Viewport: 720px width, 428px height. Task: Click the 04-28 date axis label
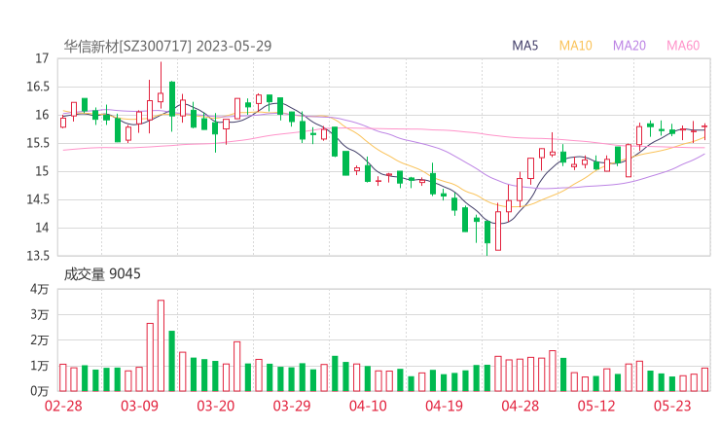pyautogui.click(x=521, y=406)
